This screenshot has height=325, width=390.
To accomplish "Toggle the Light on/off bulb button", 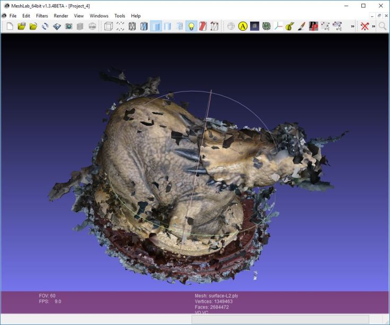I will [191, 26].
